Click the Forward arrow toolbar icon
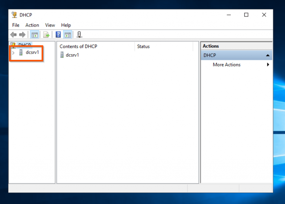Viewport: 285px width, 204px height. pos(22,35)
